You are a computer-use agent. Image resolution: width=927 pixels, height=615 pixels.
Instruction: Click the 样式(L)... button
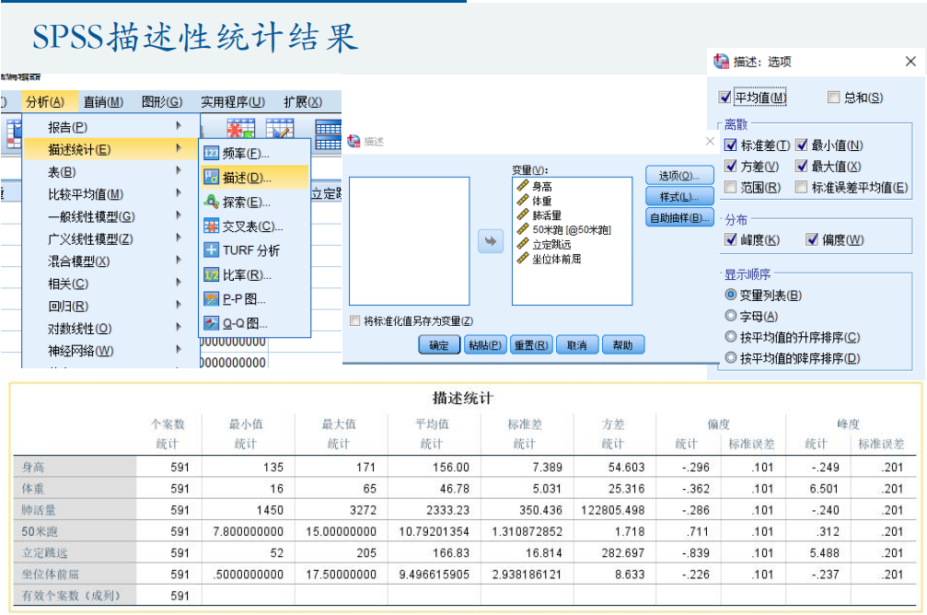click(x=679, y=196)
